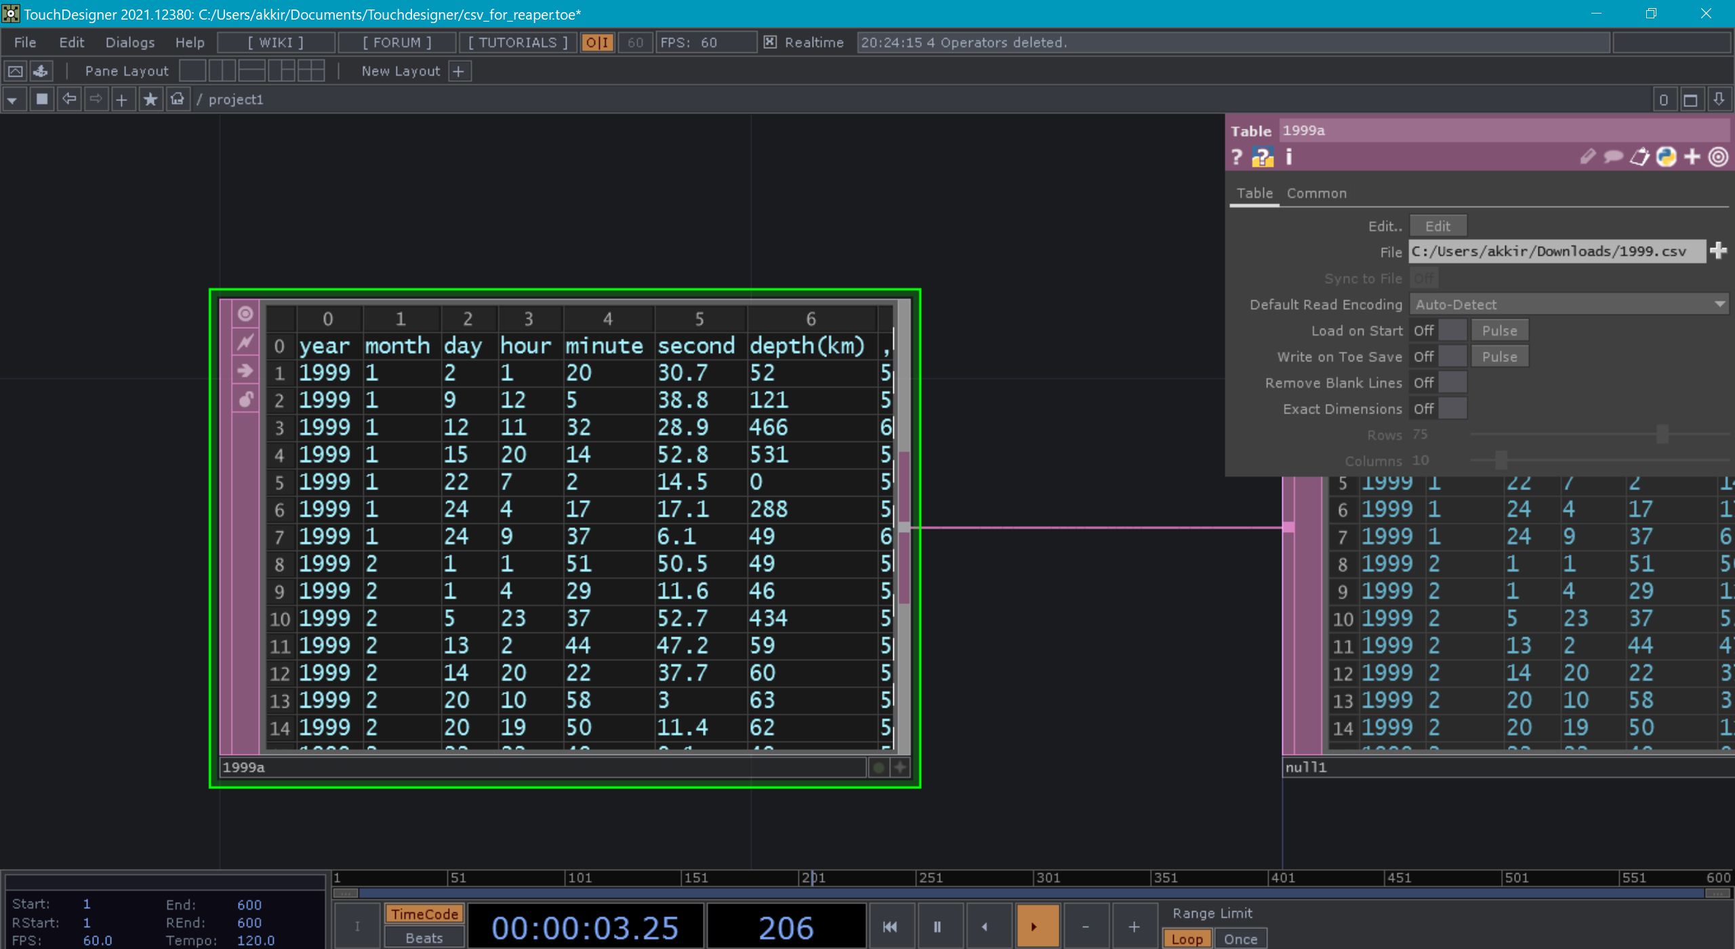Click the copy parameters clipboard icon
Screen dimensions: 1735x949
click(1639, 157)
